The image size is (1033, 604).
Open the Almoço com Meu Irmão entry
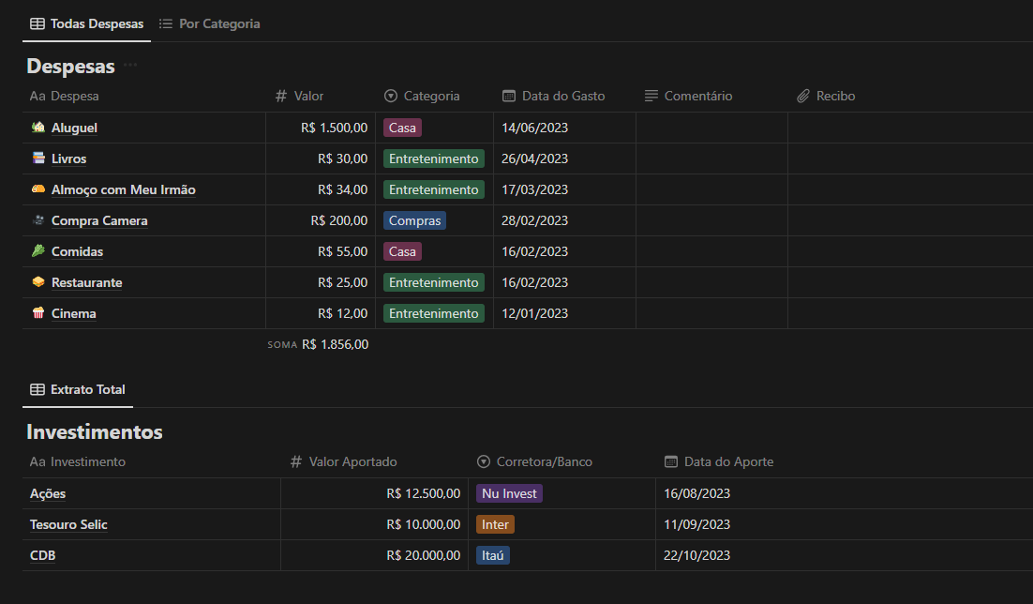point(124,189)
